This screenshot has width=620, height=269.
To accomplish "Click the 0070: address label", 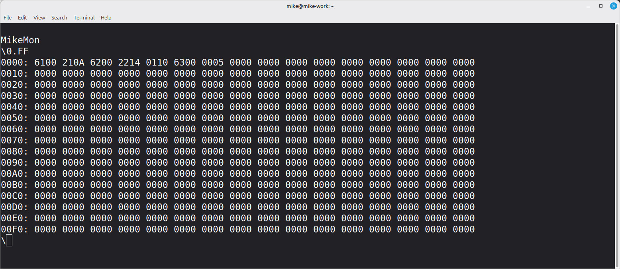I will (x=15, y=140).
